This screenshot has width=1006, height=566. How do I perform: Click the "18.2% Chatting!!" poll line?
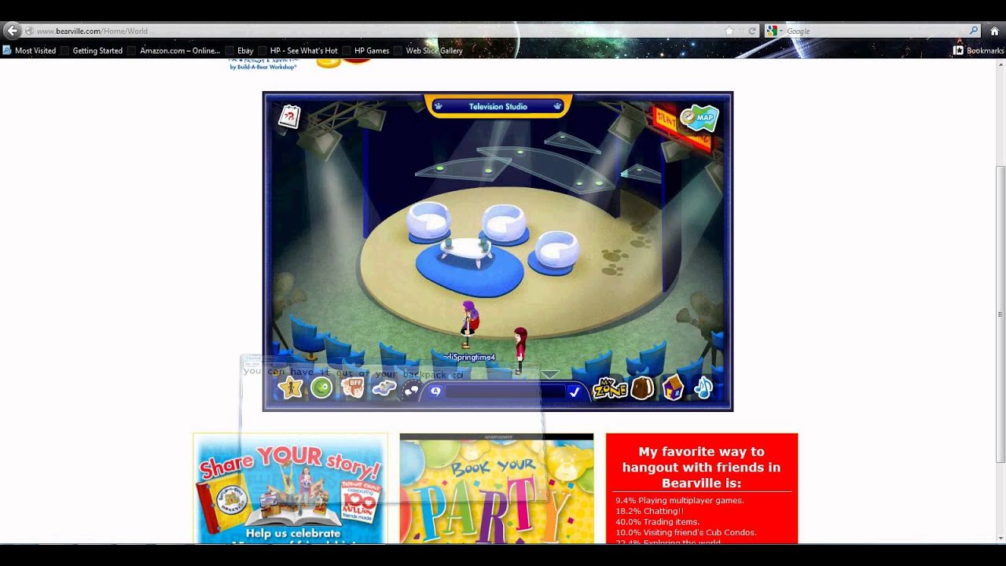tap(649, 511)
